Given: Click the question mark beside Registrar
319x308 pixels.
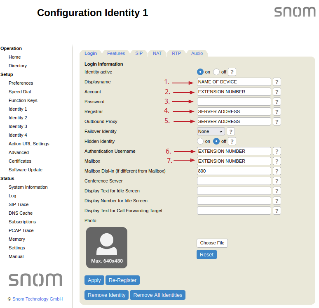Looking at the screenshot, I should [277, 111].
